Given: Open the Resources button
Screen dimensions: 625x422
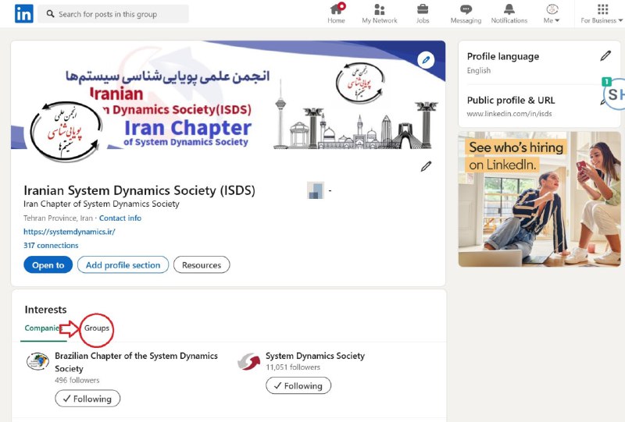Looking at the screenshot, I should click(202, 265).
